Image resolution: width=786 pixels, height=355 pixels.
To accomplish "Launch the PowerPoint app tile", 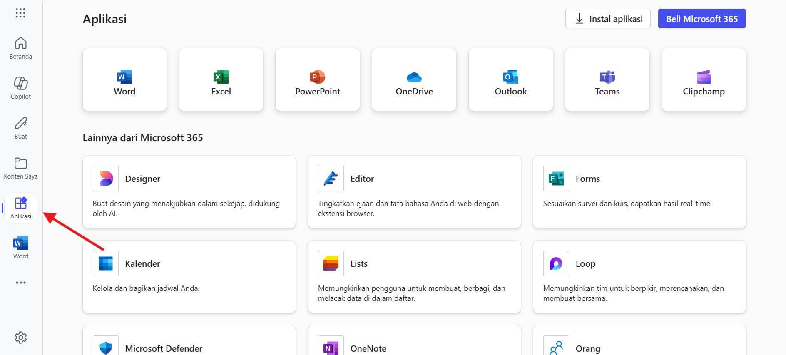I will pyautogui.click(x=318, y=79).
